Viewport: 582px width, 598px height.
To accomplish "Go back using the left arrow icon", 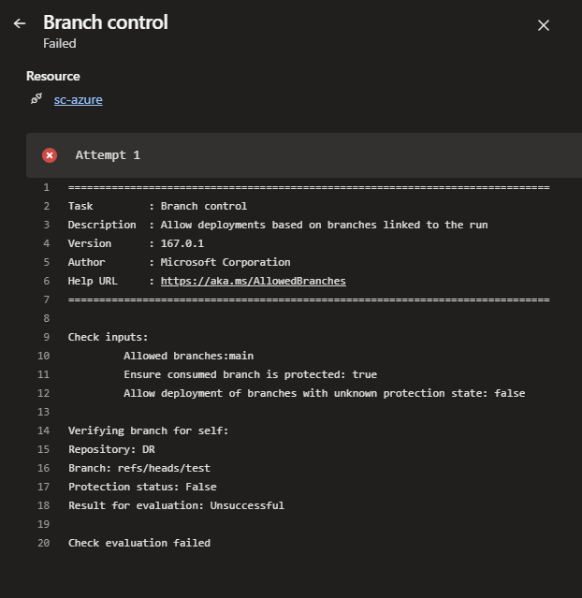I will (20, 23).
